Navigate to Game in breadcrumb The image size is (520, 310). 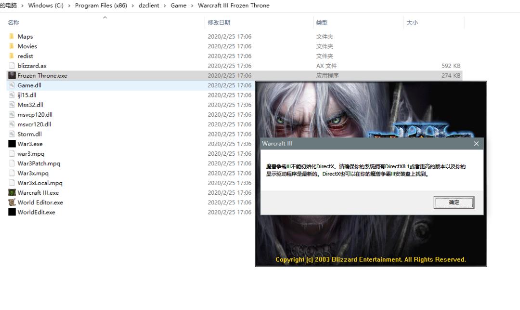click(x=179, y=5)
